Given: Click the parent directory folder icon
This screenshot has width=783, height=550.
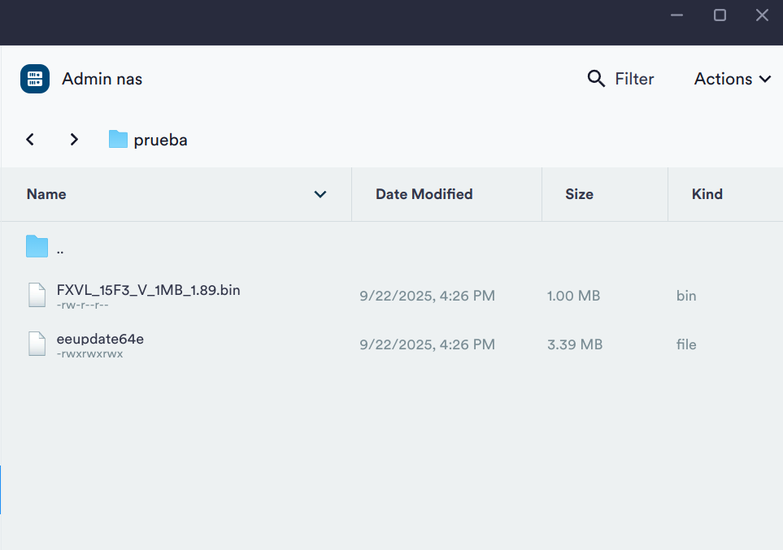Looking at the screenshot, I should coord(37,247).
